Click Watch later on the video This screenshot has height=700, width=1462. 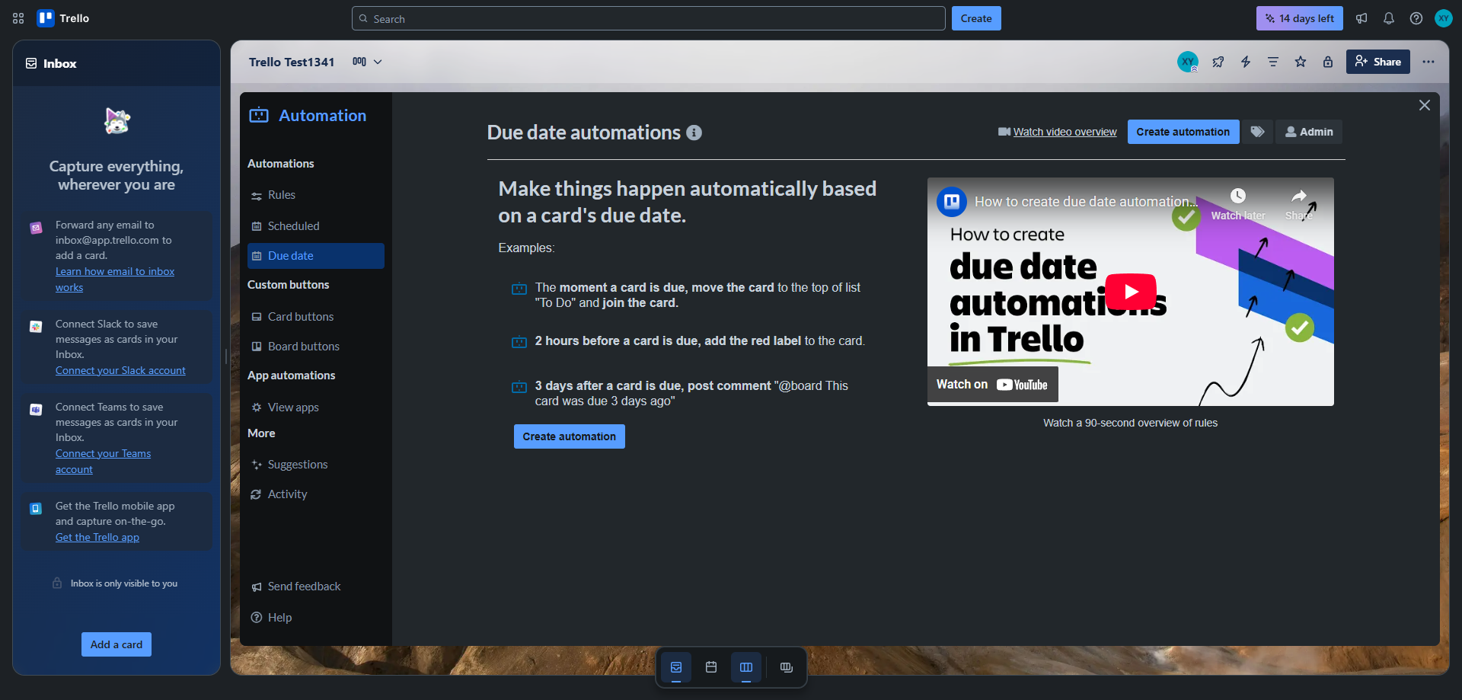[1238, 204]
